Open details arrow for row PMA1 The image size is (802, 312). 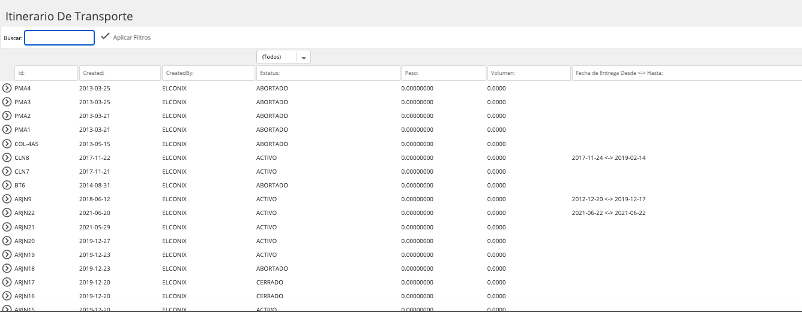tap(7, 129)
